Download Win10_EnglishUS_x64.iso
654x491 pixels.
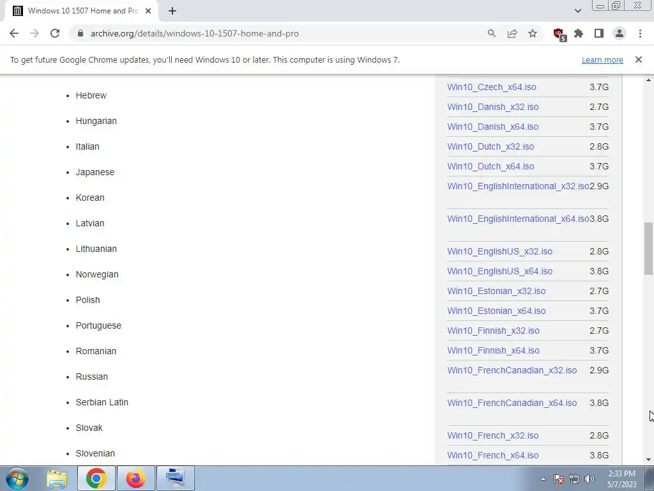coord(499,271)
